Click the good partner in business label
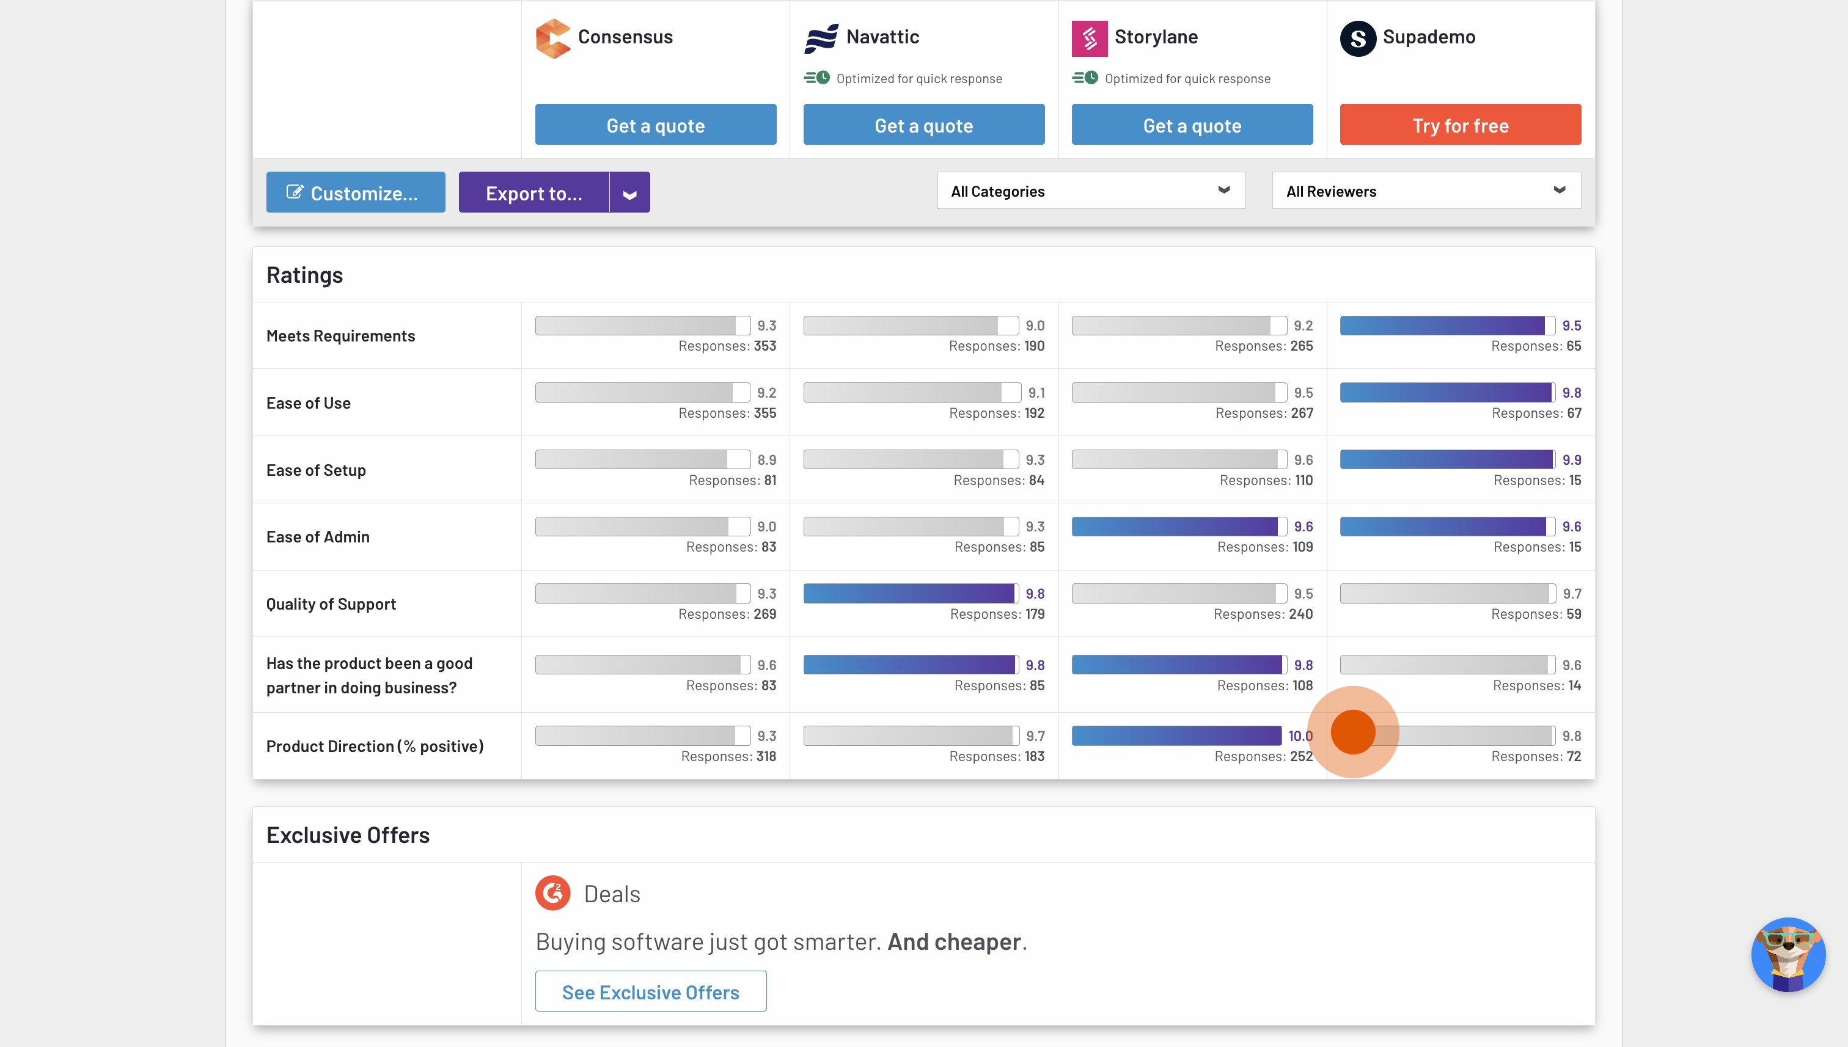The image size is (1848, 1047). [369, 675]
